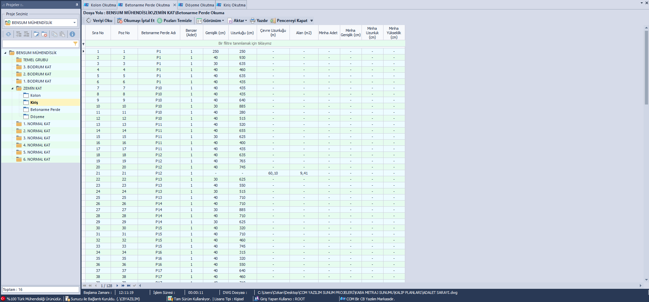Click the Turkish flag icon in status bar
The width and height of the screenshot is (649, 302).
(3, 299)
